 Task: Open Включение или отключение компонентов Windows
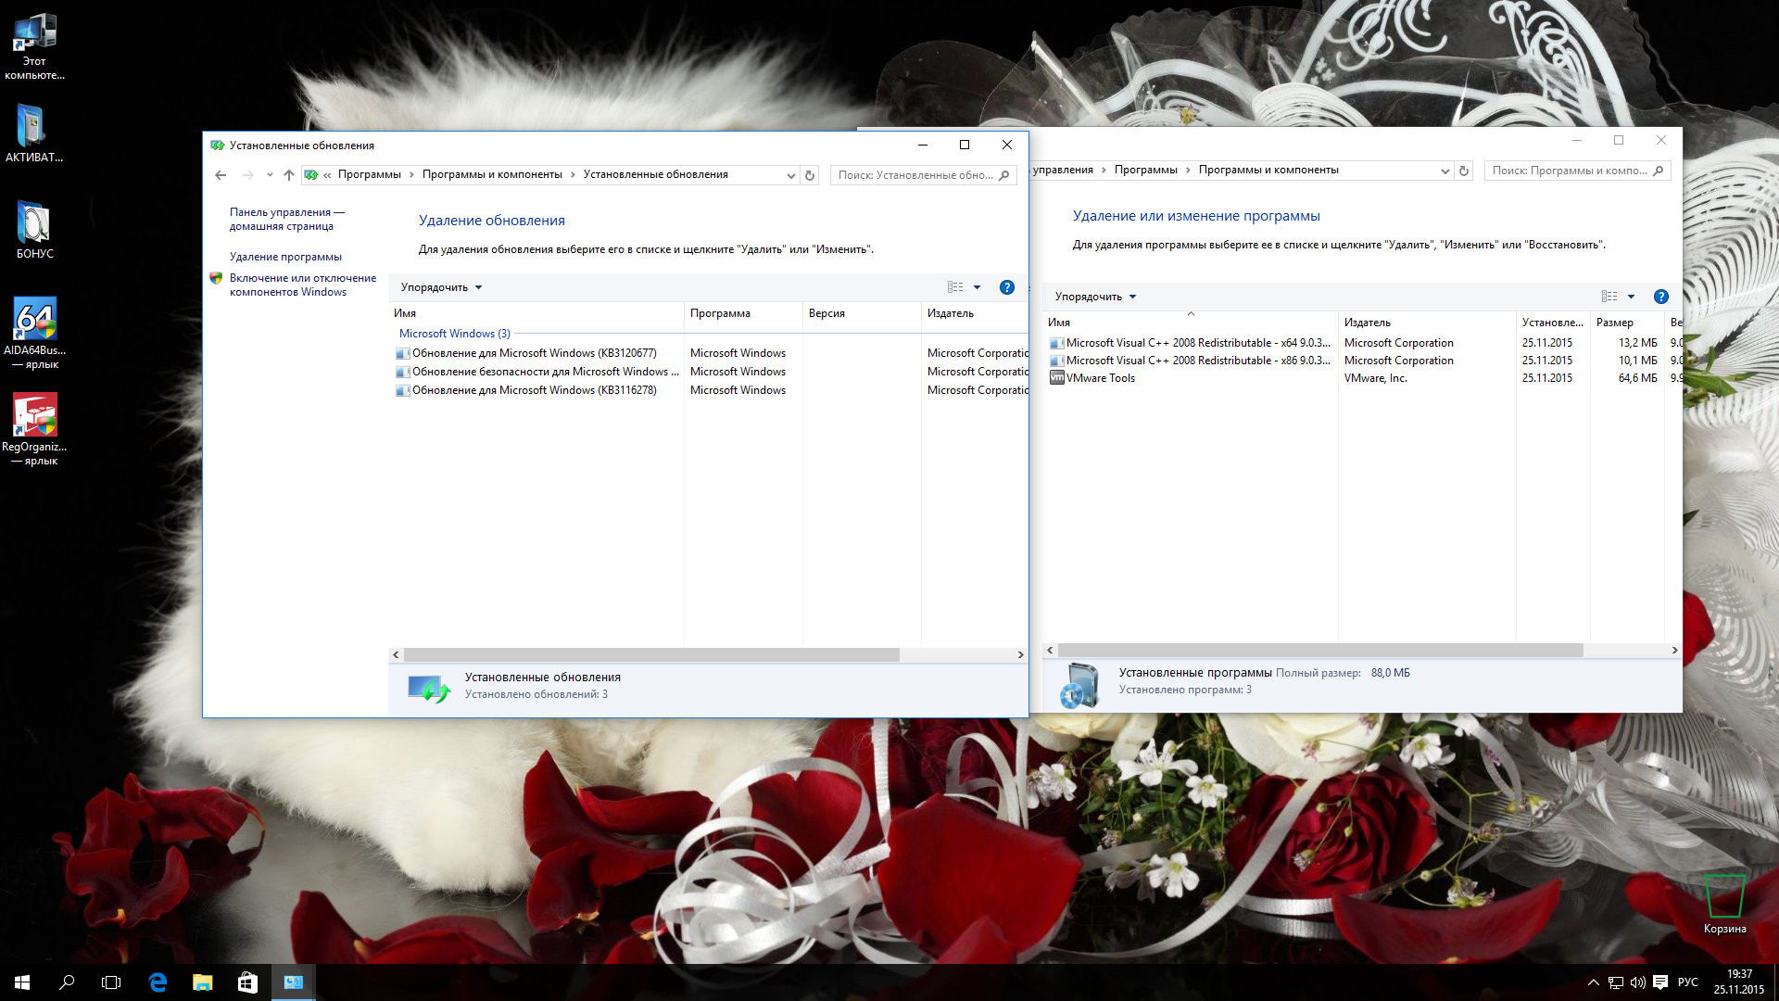pos(302,285)
